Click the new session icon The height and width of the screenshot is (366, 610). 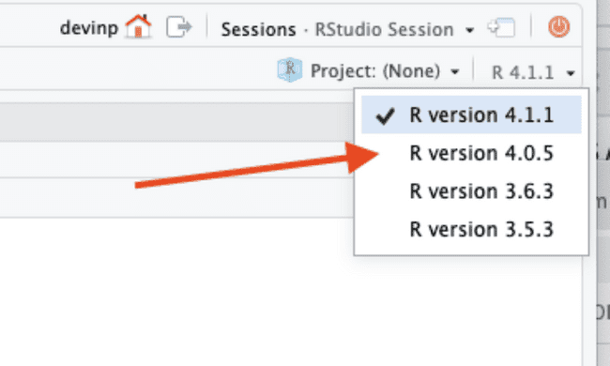coord(501,27)
